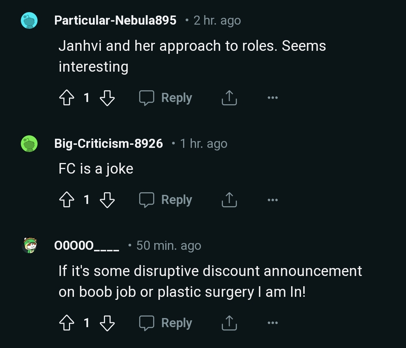Open Big-Criticism-8926's profile from username
406x348 pixels.
(x=108, y=144)
